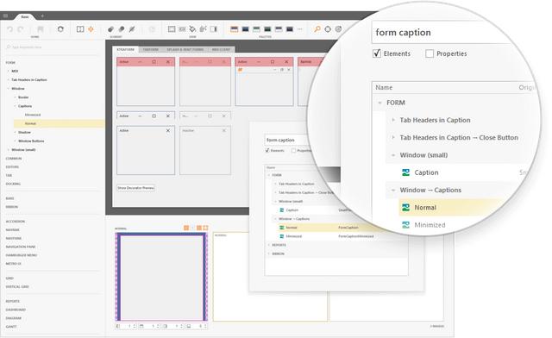This screenshot has height=338, width=552.
Task: Click the paint bucket fill icon
Action: (x=192, y=29)
